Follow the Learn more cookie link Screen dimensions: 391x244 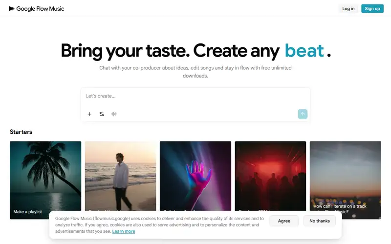pos(124,231)
